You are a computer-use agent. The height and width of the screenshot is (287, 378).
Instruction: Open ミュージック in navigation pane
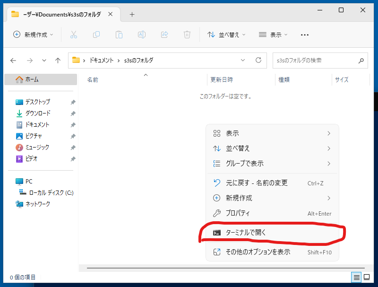[37, 148]
